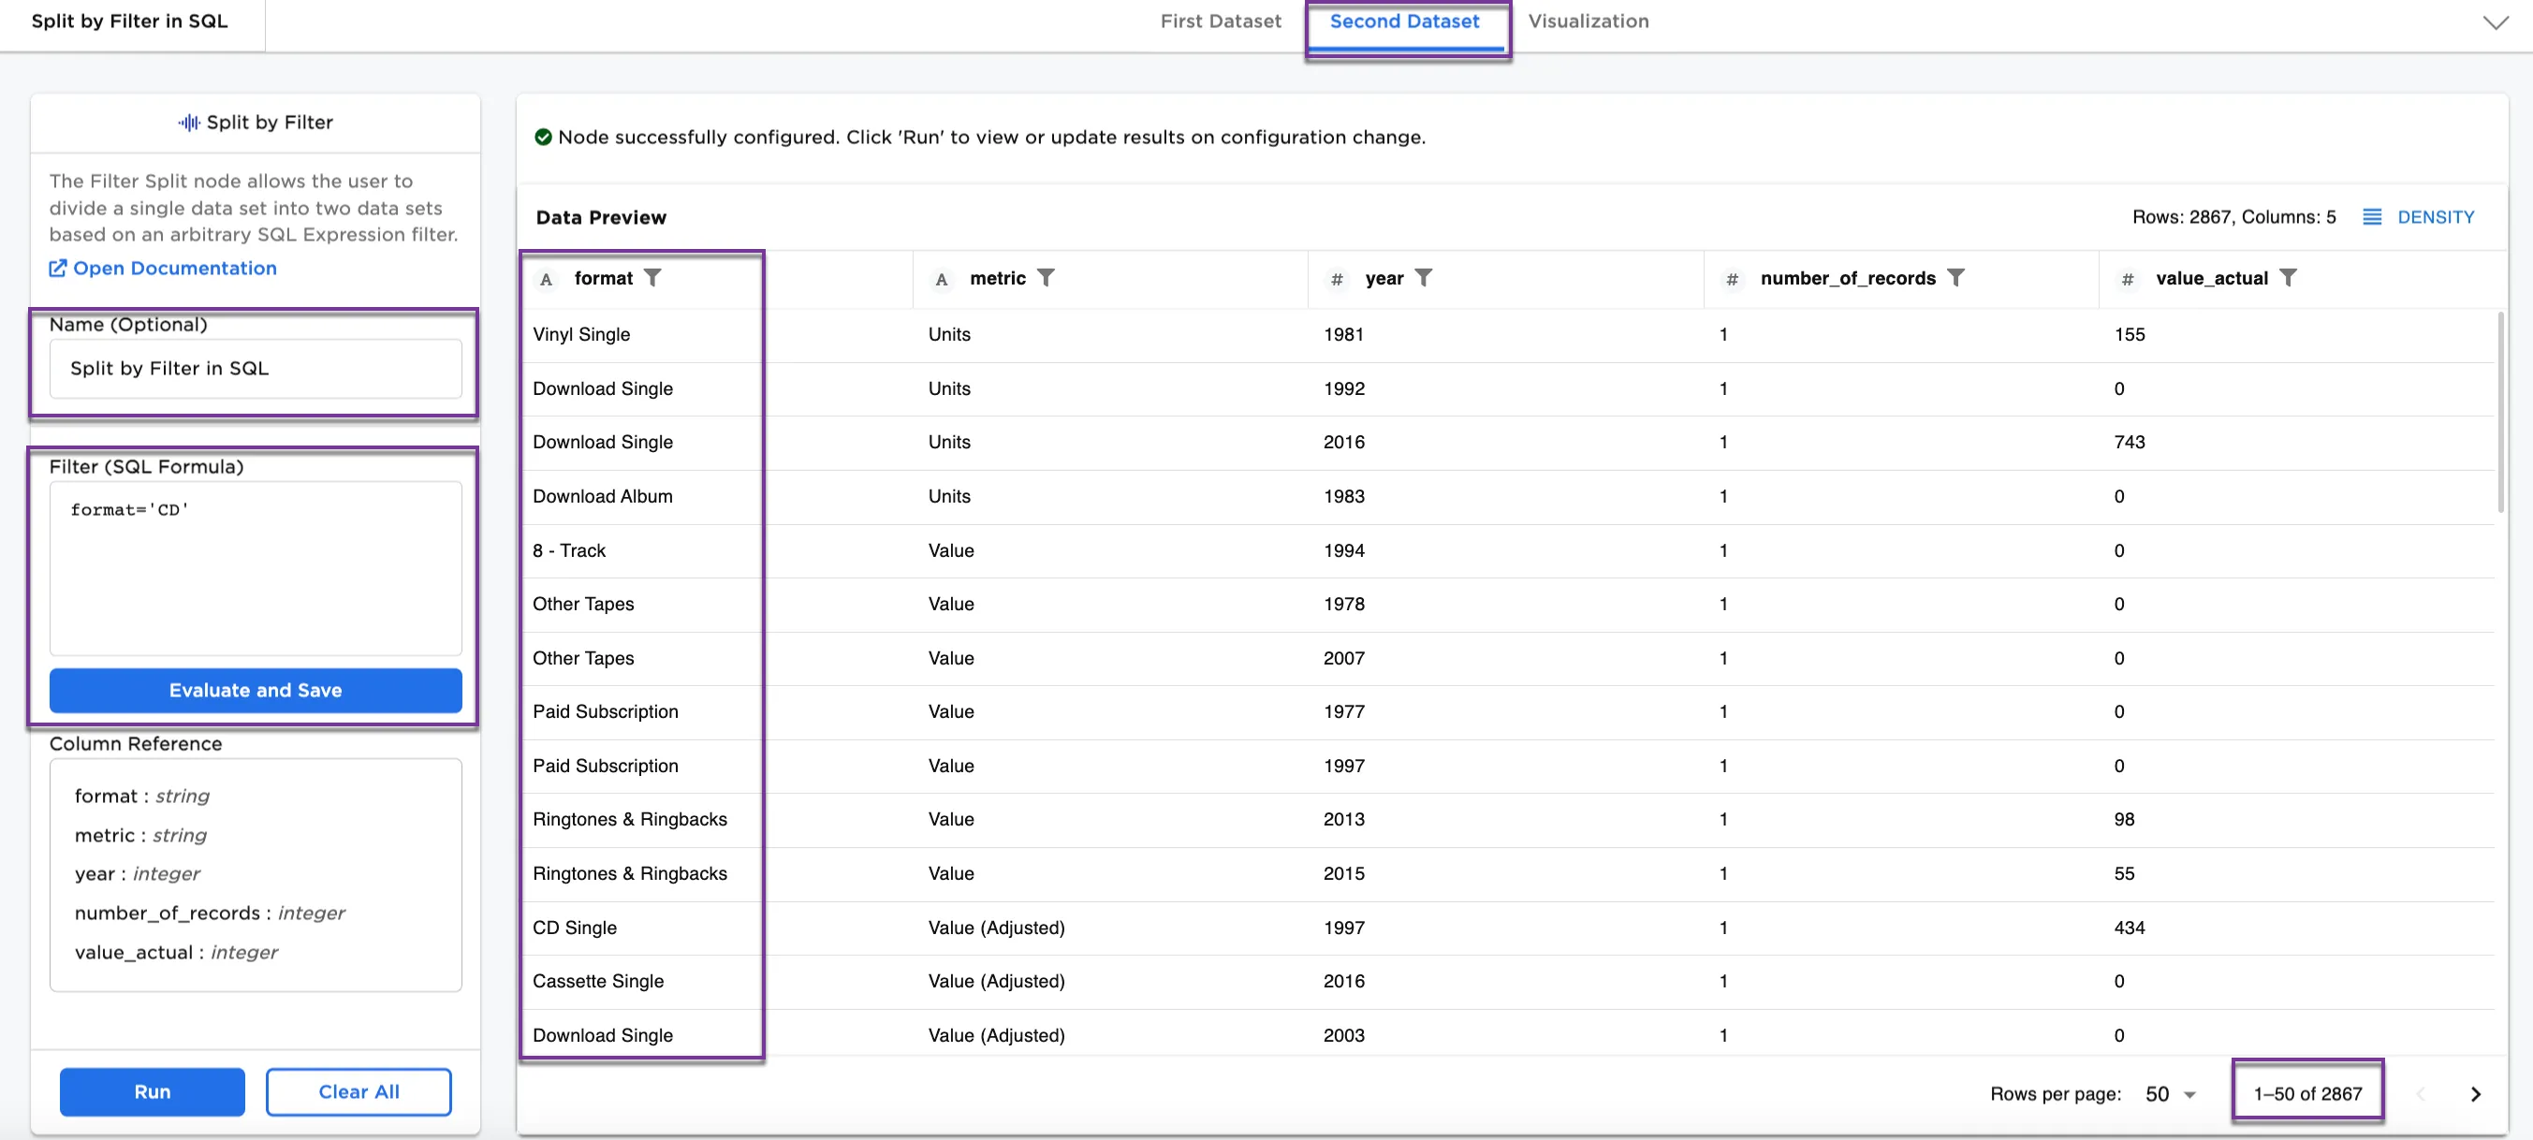Screen dimensions: 2533x1140
Task: Open Documentation for the Filter Split node
Action: [x=162, y=268]
